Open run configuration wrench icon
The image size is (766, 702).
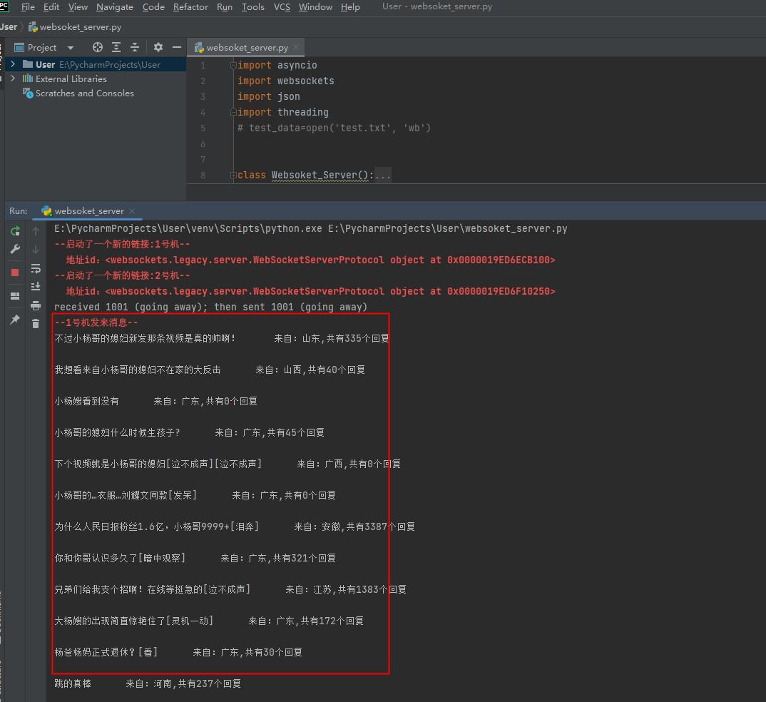15,249
